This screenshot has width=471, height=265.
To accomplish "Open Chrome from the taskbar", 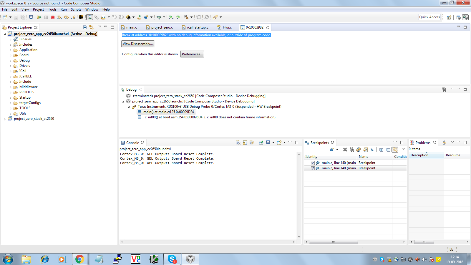I will click(x=79, y=259).
